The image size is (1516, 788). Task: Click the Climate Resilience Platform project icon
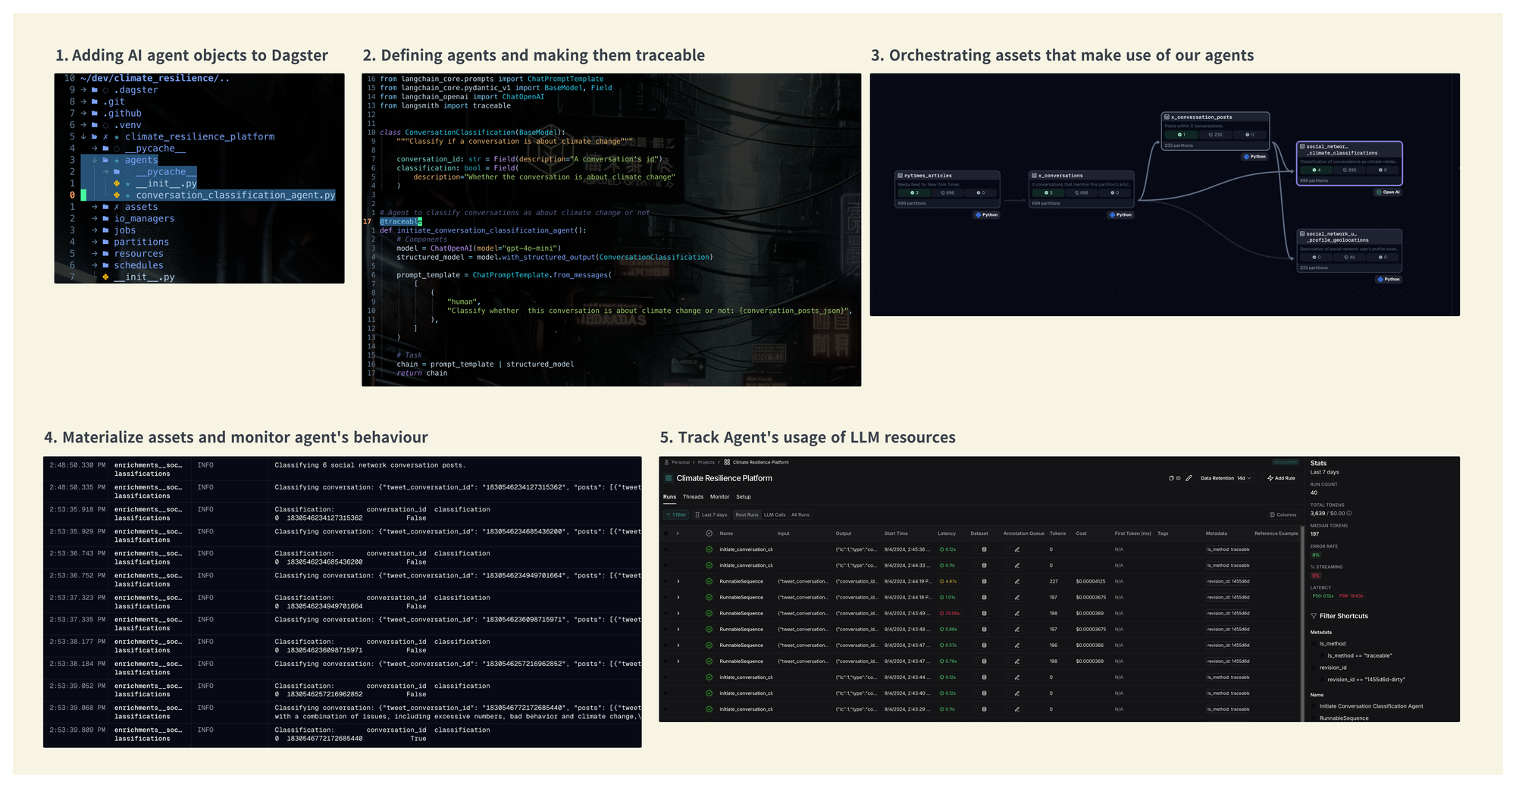pyautogui.click(x=668, y=478)
